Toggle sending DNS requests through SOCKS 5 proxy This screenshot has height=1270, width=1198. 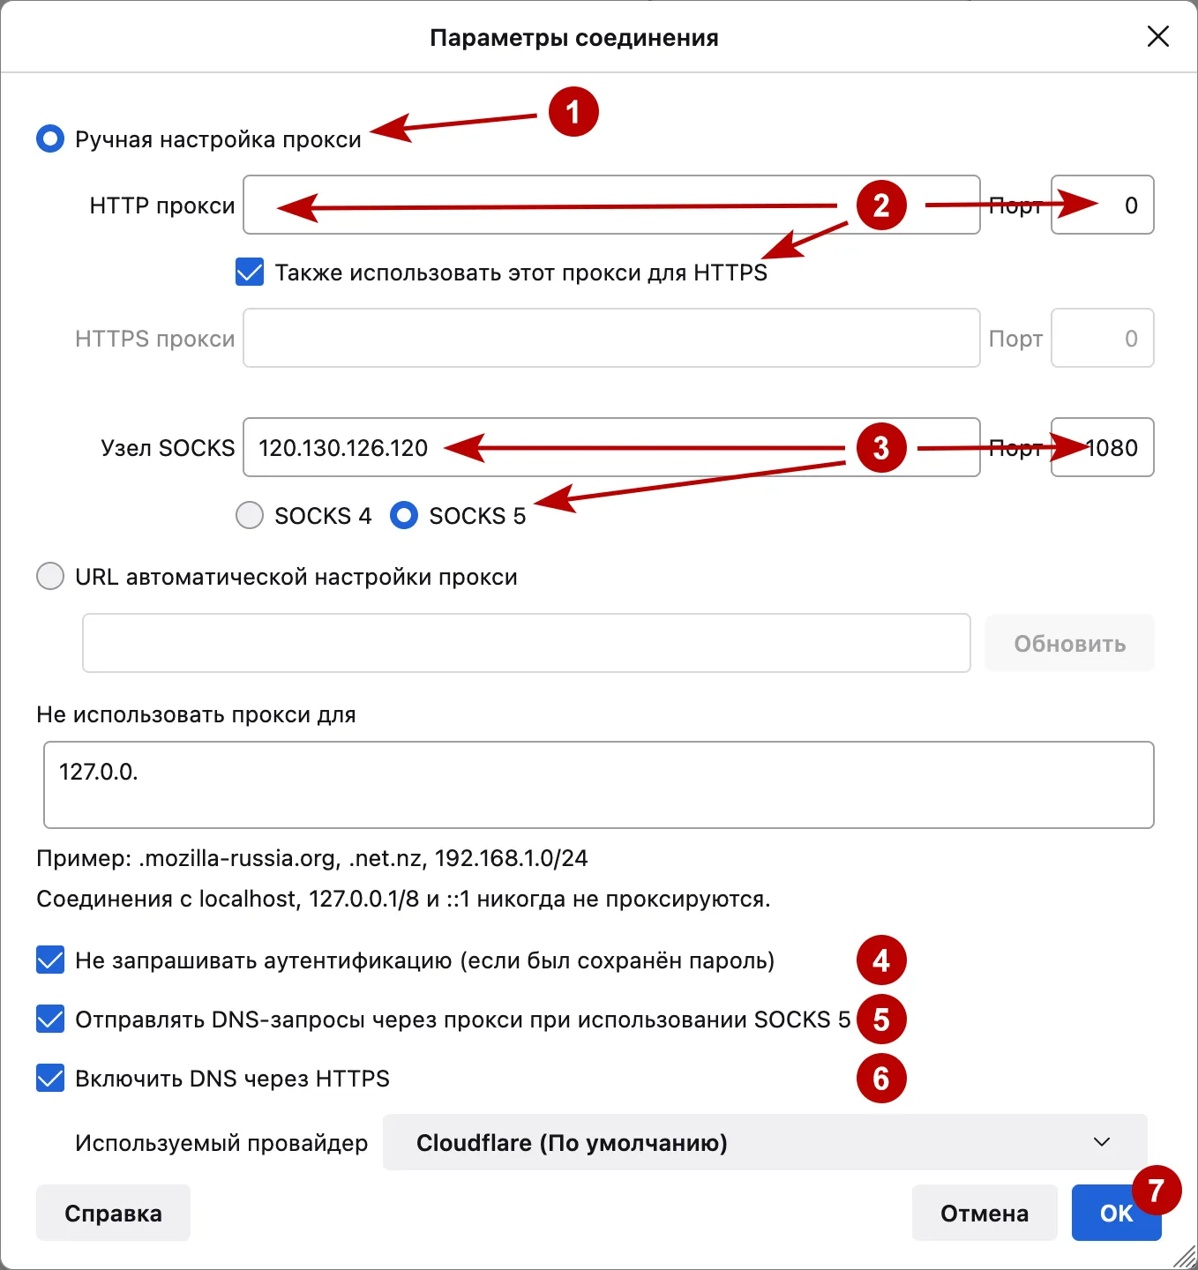click(50, 1020)
